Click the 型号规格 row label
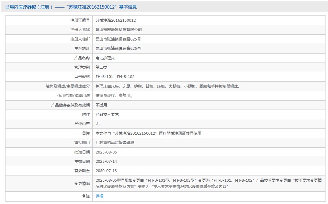328x204 pixels. point(82,77)
